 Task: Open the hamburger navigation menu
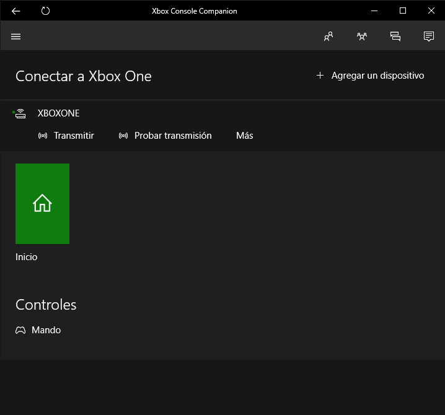click(x=16, y=37)
